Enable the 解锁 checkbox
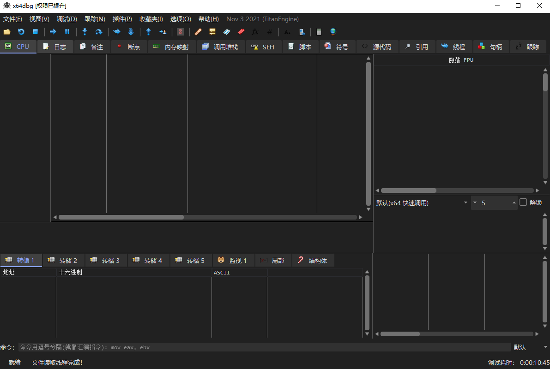550x369 pixels. point(523,202)
